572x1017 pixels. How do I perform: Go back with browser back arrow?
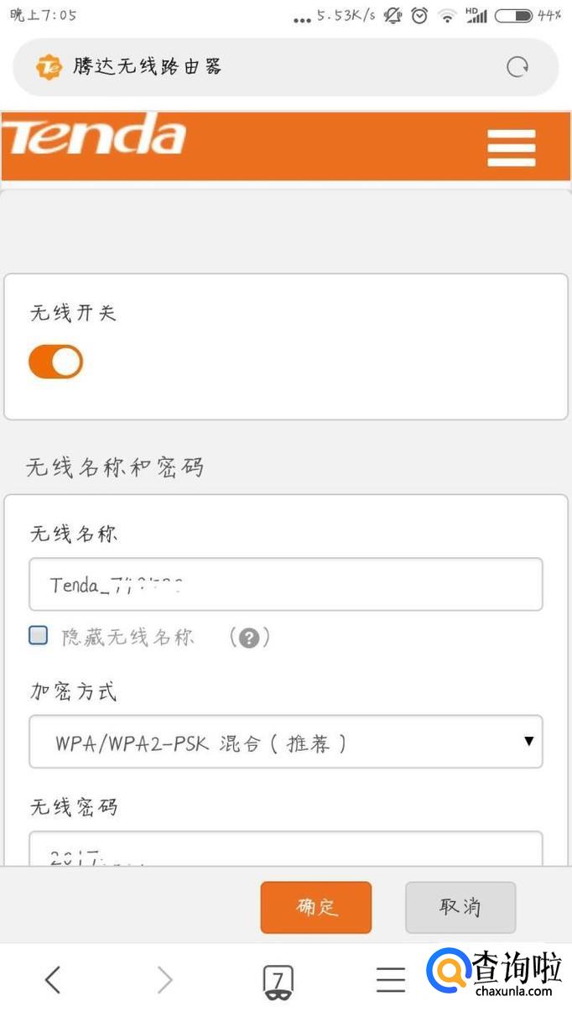point(53,979)
